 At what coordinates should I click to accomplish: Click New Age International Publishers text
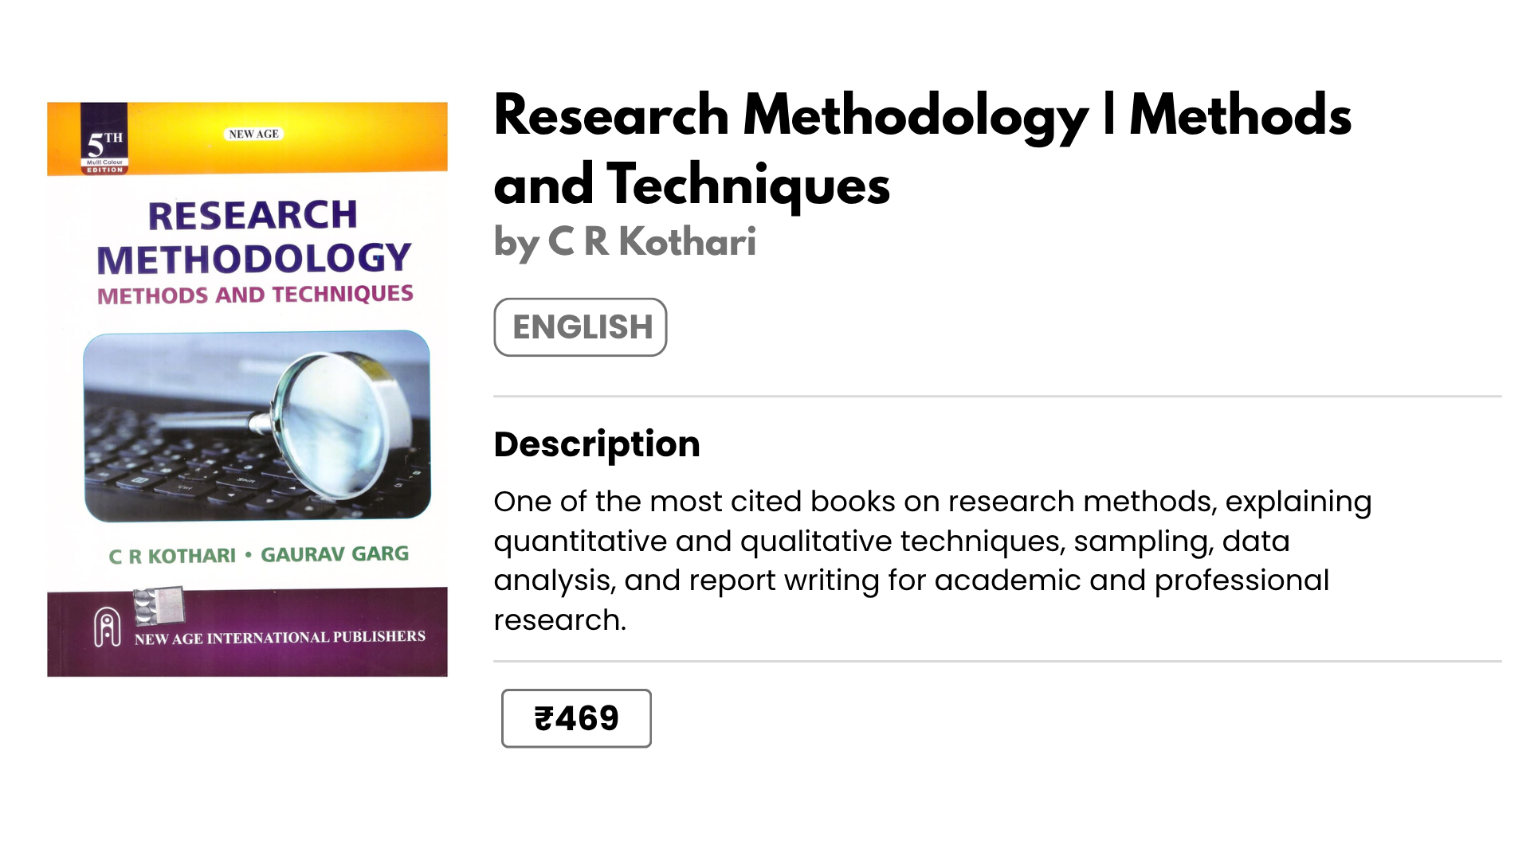click(280, 637)
